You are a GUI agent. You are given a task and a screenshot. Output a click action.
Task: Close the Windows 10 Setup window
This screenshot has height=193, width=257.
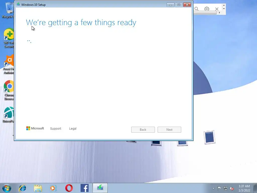click(187, 5)
